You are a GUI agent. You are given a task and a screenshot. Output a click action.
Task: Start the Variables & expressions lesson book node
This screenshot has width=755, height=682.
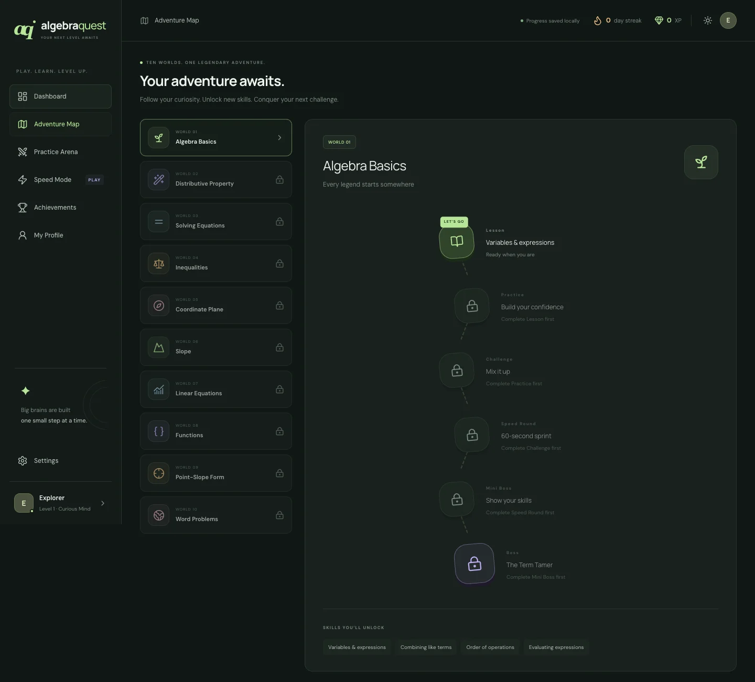coord(457,241)
